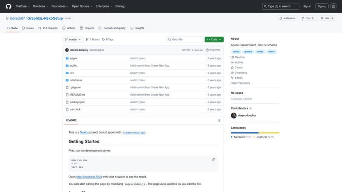Viewport: 342px width, 192px height.
Task: Open the README outline icon
Action: (x=219, y=120)
